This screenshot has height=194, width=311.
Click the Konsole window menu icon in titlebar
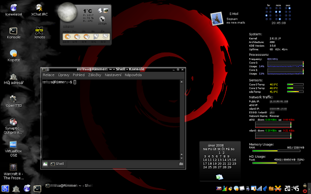(44, 70)
